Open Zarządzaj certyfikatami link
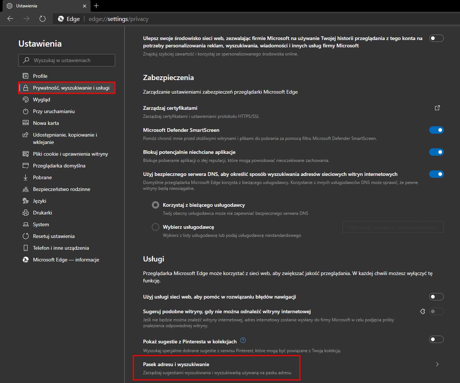This screenshot has height=383, width=460. [293, 112]
